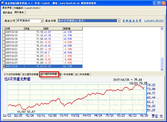Click the application icon in title bar
This screenshot has height=122, width=167.
point(2,3)
